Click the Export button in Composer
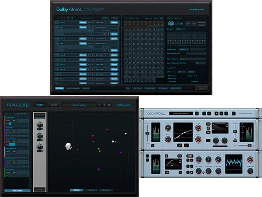Image resolution: width=262 pixels, height=197 pixels. tap(202, 88)
